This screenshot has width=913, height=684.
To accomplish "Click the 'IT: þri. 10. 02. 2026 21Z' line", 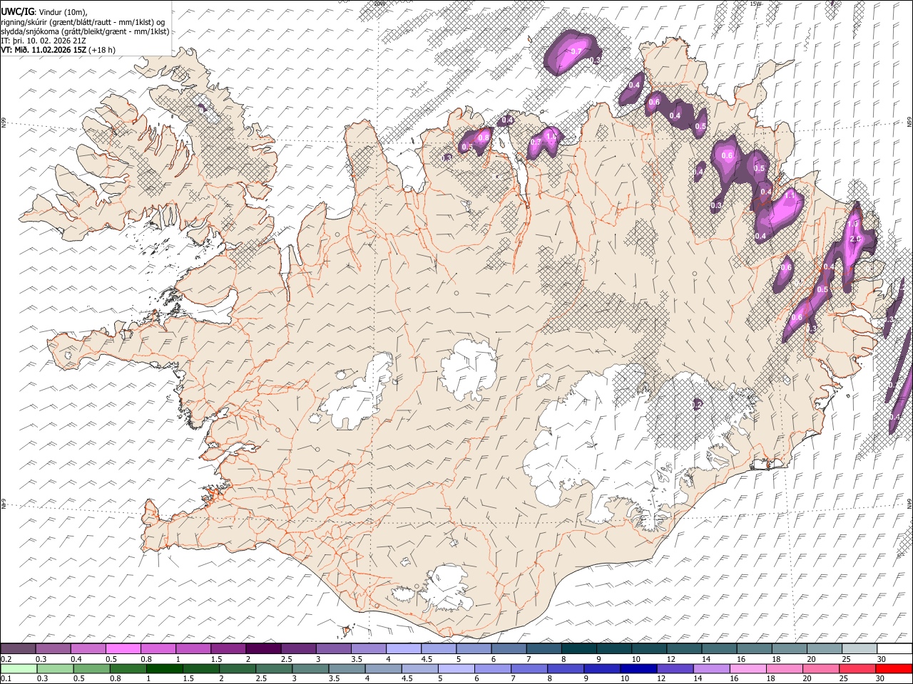I will click(x=44, y=41).
